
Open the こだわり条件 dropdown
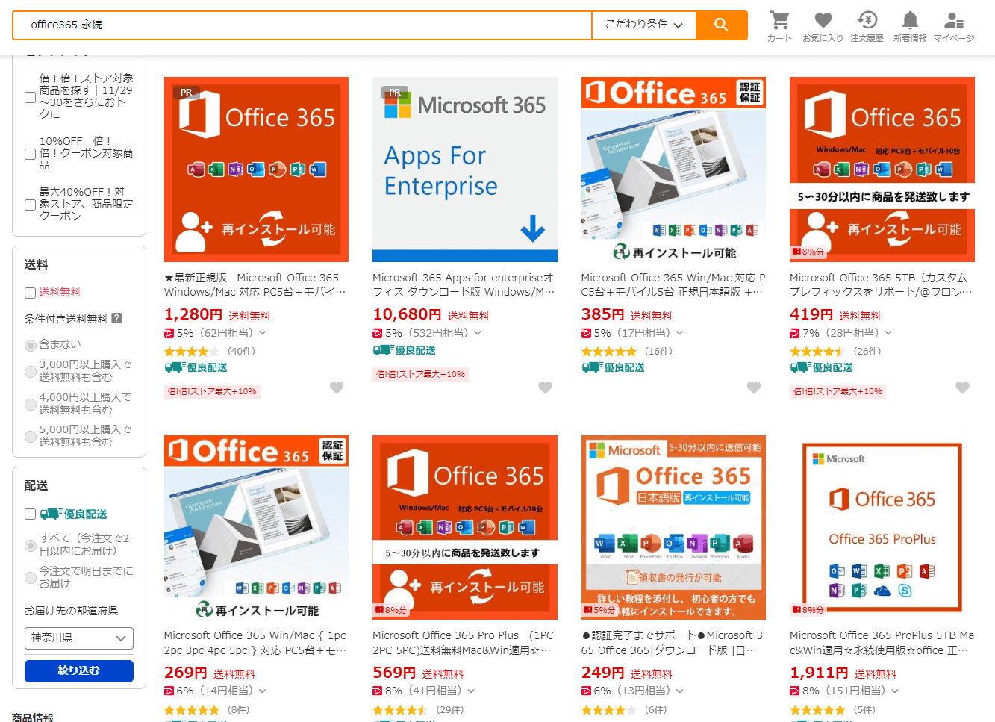(643, 25)
